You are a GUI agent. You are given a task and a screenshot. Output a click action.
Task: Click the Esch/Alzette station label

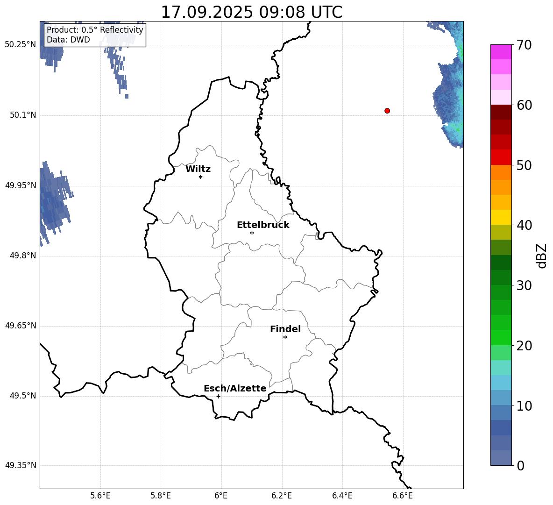pyautogui.click(x=235, y=388)
